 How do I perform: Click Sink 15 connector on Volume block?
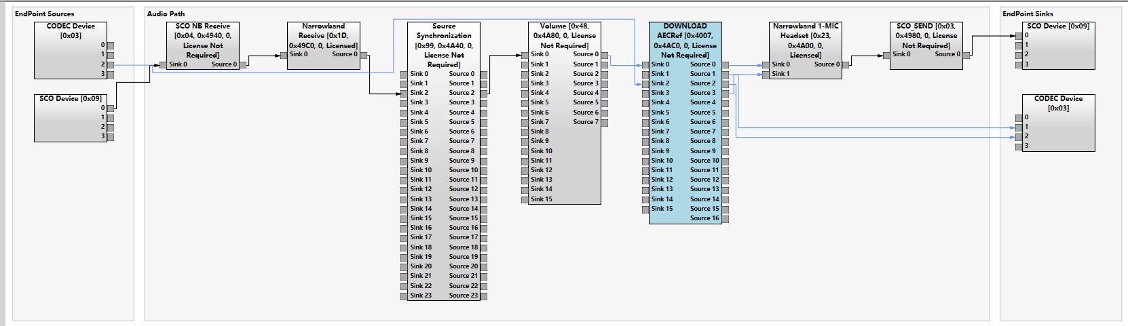(525, 200)
